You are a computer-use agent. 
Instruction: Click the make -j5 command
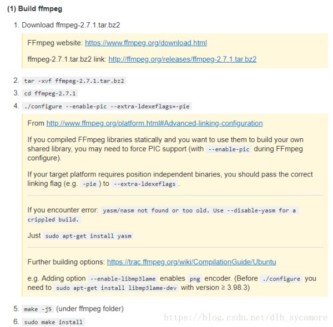[x=38, y=309]
